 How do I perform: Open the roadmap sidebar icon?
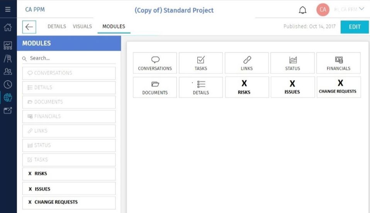click(x=8, y=59)
